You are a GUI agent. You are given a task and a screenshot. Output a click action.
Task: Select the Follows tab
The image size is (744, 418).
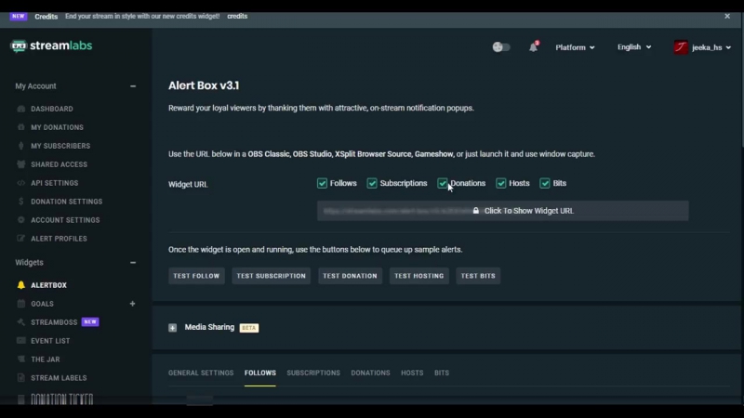point(260,373)
